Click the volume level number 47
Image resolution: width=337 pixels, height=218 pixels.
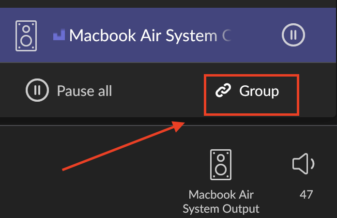pos(306,195)
